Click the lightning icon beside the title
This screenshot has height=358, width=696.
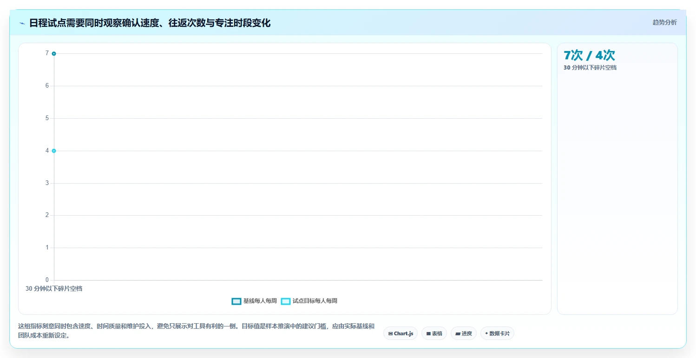click(x=22, y=23)
